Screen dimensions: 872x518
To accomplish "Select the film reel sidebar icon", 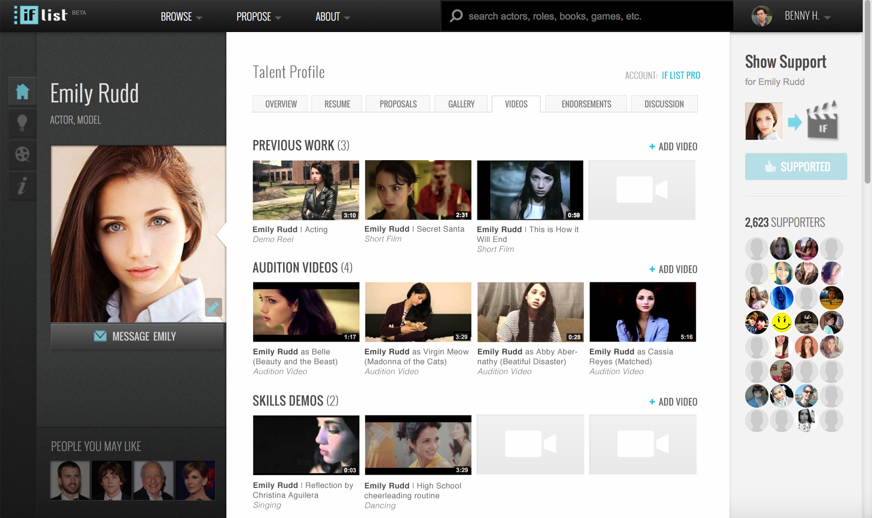I will tap(23, 154).
